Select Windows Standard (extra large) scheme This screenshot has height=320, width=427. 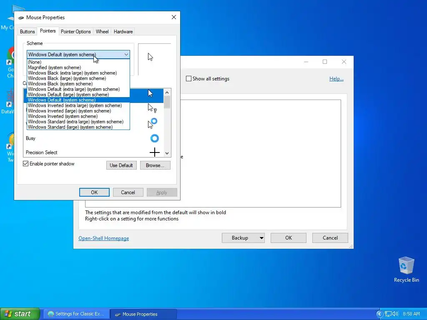click(78, 122)
